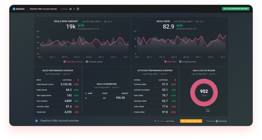Open the Twitter share icon
The width and height of the screenshot is (262, 140).
click(71, 9)
